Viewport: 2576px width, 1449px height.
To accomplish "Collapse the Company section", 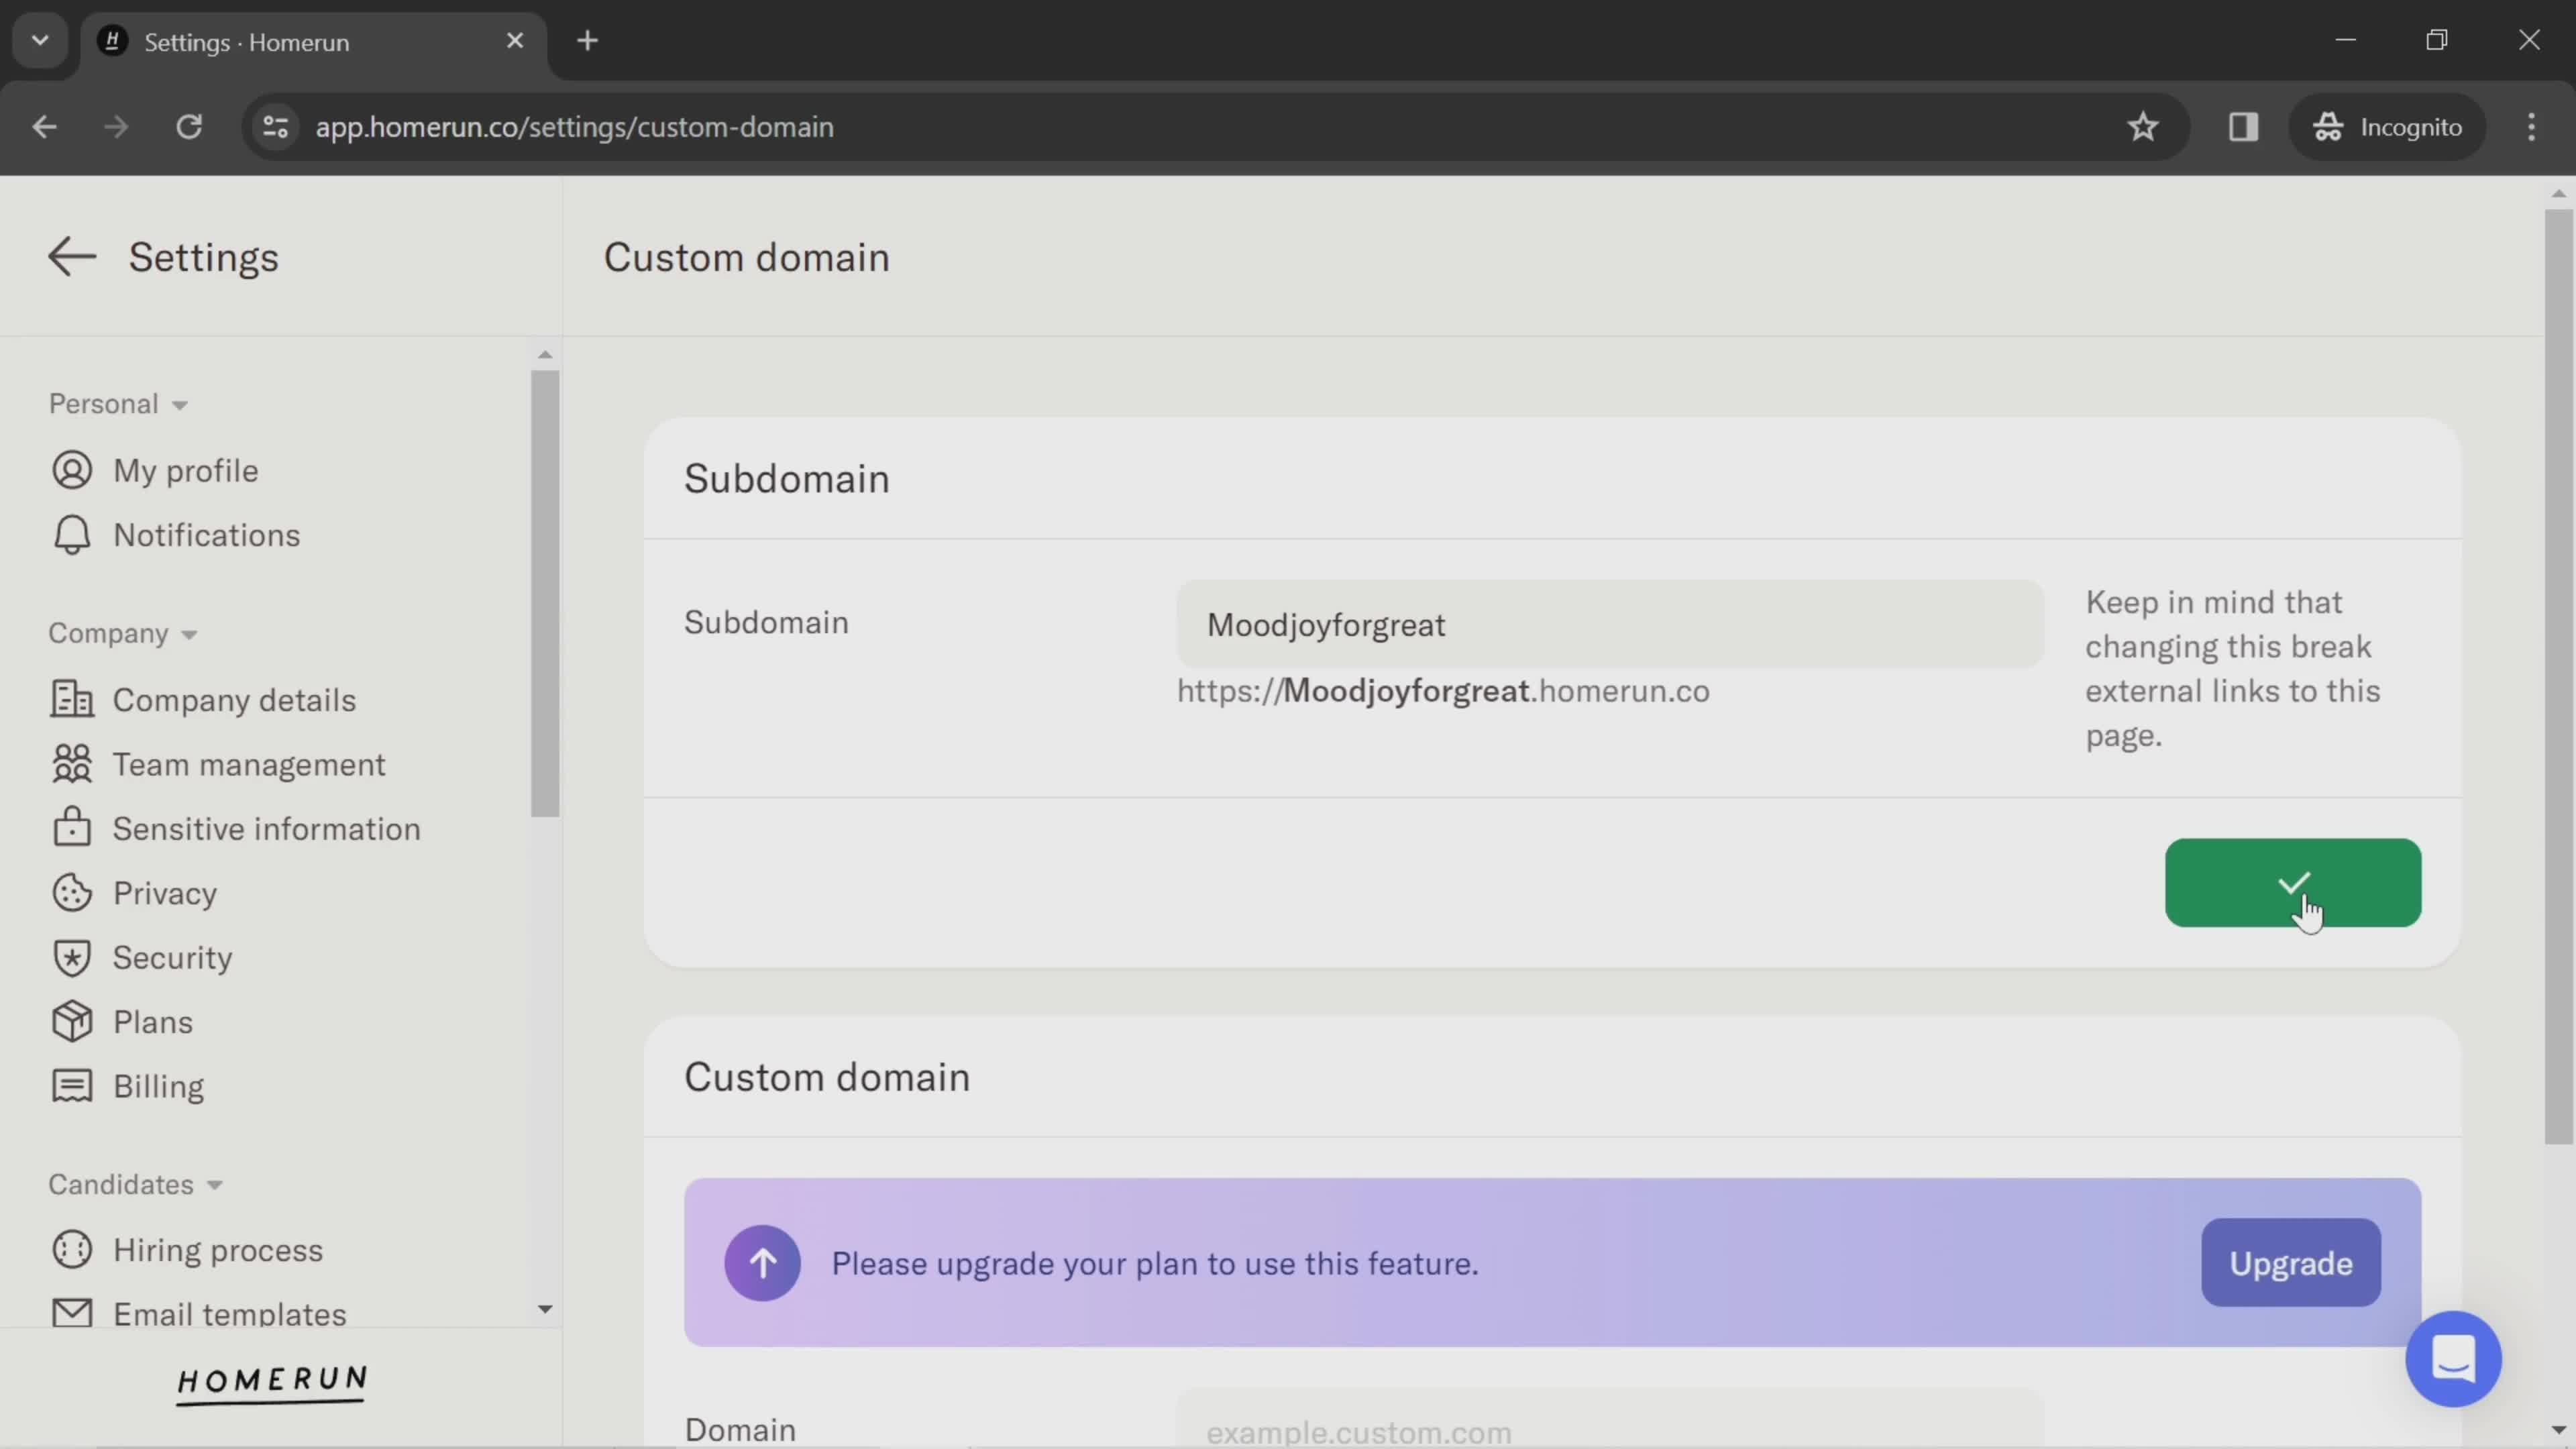I will [123, 633].
